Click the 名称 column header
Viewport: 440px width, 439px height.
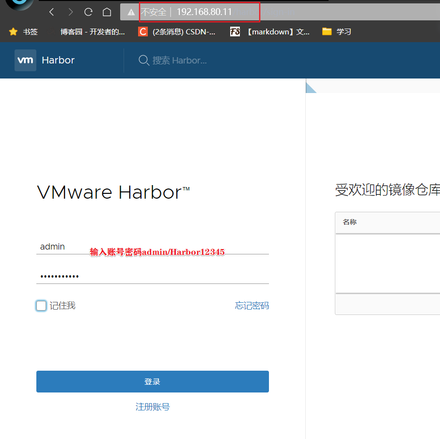350,222
